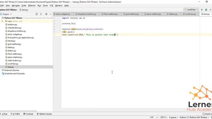The height and width of the screenshot is (119, 212).
Task: Open Project panel settings gear
Action: click(46, 14)
